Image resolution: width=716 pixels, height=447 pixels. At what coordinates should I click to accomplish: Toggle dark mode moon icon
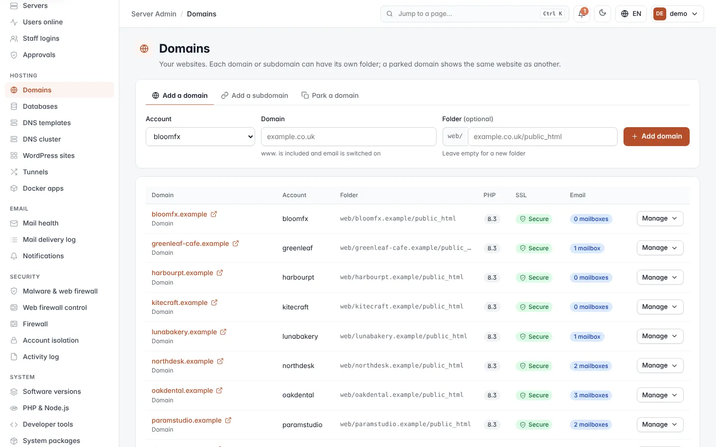click(x=603, y=13)
